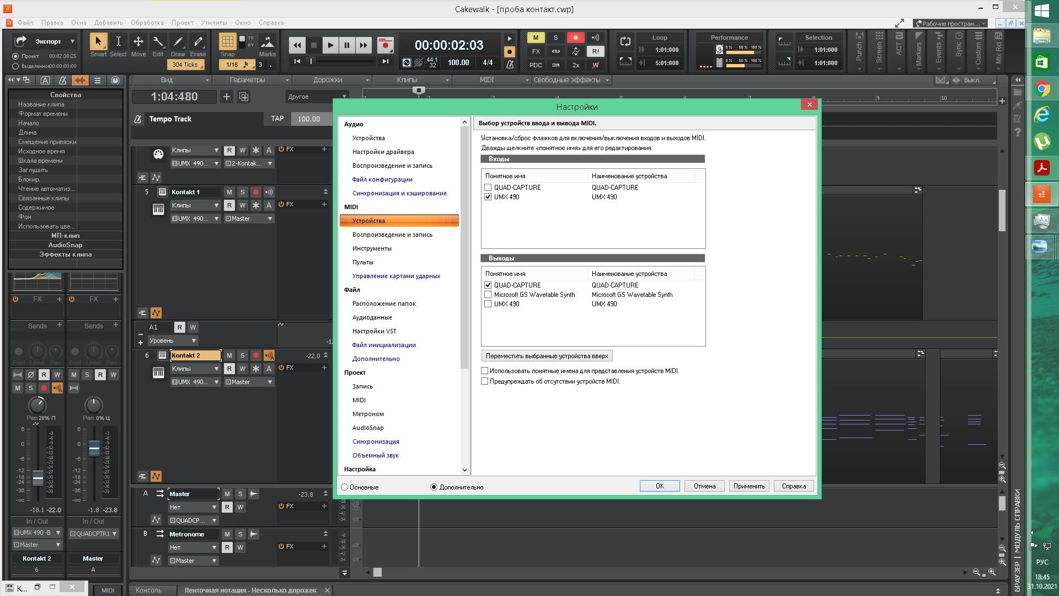Open Настройки VST settings page
1059x596 pixels.
coord(374,331)
